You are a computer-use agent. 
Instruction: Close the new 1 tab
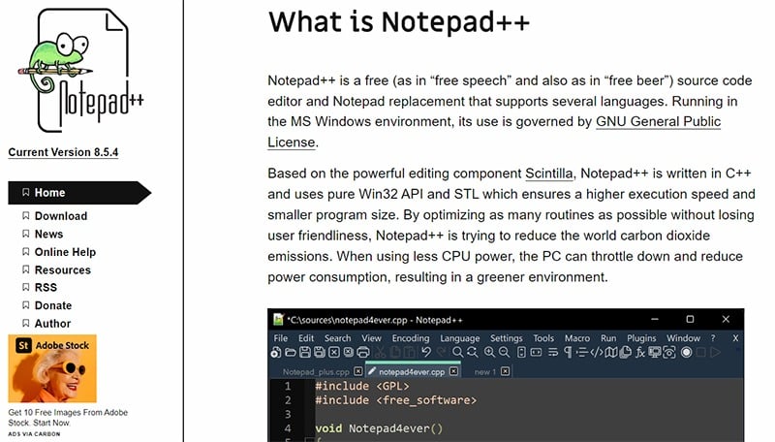[x=505, y=371]
